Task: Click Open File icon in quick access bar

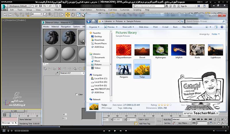Action: (36, 6)
